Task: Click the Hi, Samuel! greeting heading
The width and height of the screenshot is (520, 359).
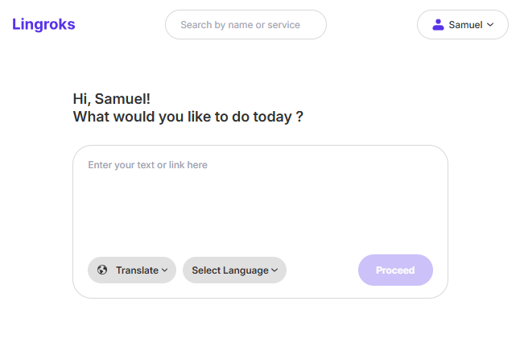Action: click(111, 99)
